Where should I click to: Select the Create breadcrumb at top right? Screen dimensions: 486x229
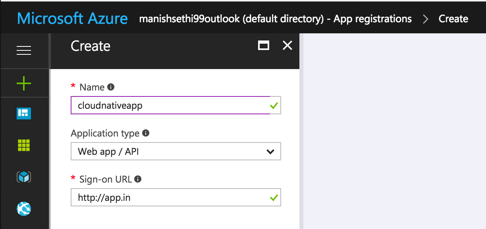453,19
